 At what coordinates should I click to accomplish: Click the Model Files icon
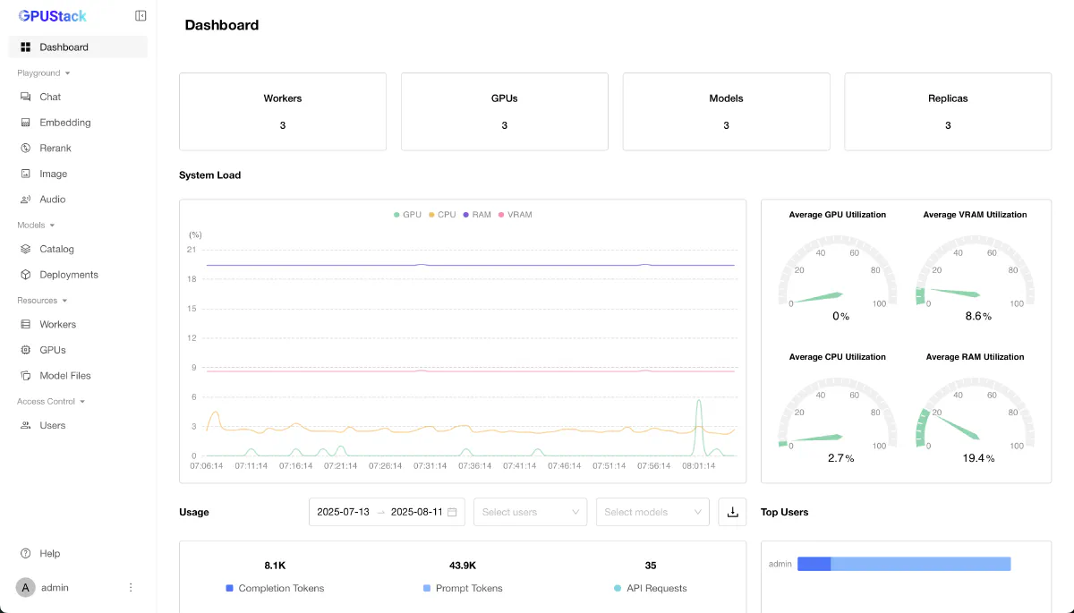(25, 376)
